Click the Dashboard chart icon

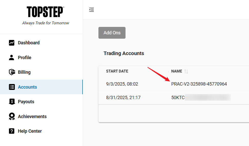(12, 43)
